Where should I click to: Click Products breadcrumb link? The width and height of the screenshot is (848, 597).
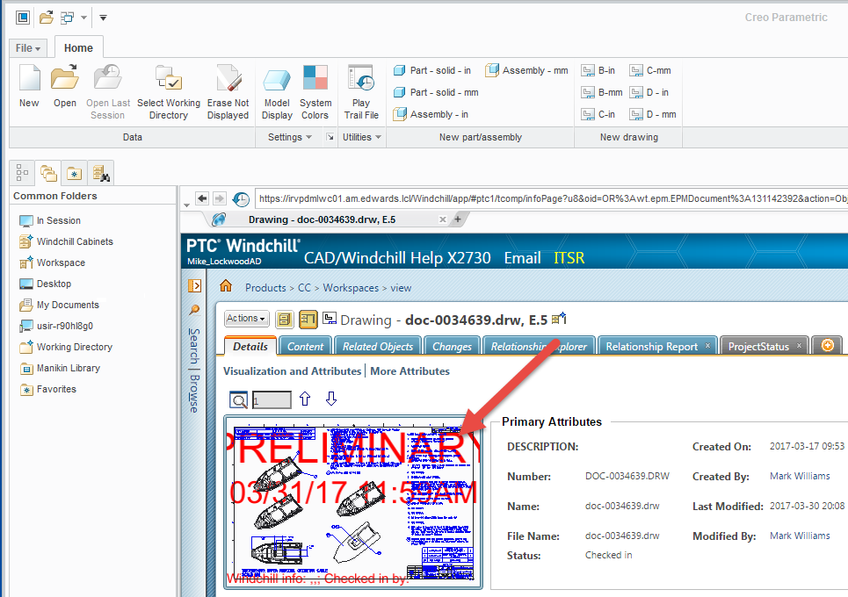[x=265, y=288]
